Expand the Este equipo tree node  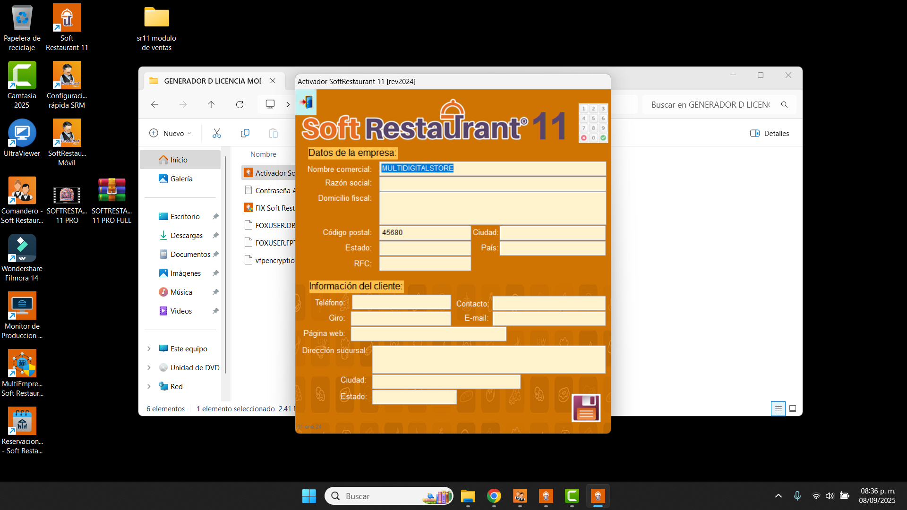149,349
